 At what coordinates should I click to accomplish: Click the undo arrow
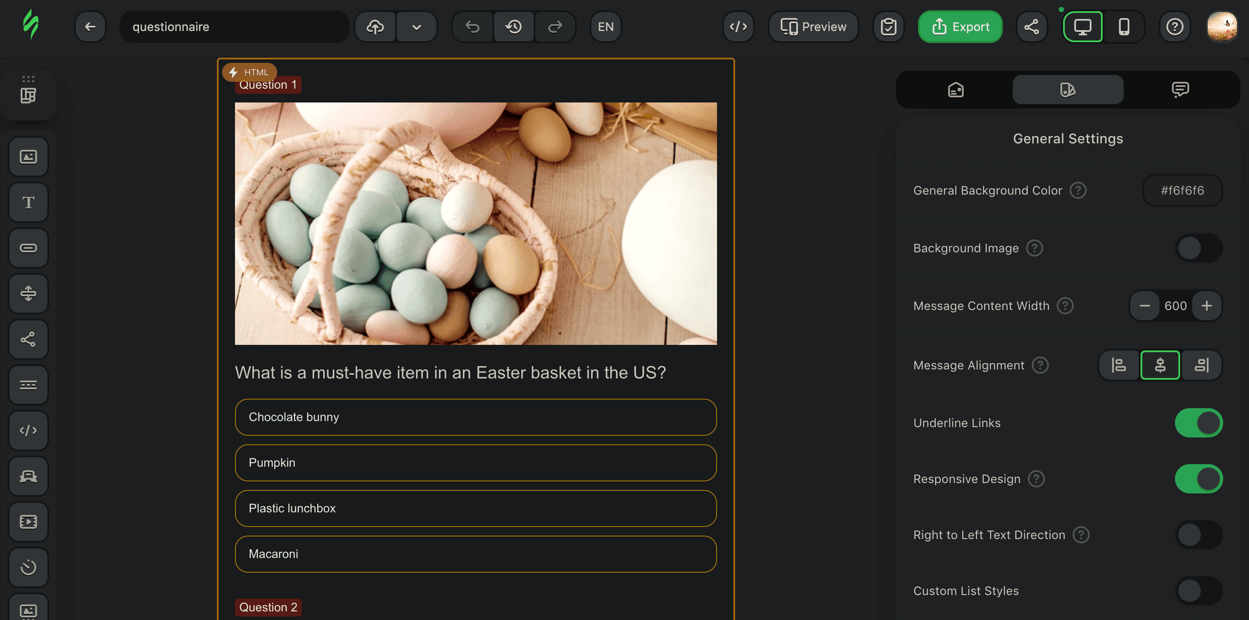click(472, 27)
